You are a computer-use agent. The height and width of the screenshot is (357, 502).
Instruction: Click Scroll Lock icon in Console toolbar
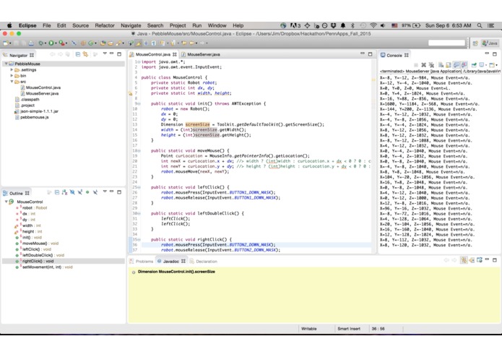[449, 65]
